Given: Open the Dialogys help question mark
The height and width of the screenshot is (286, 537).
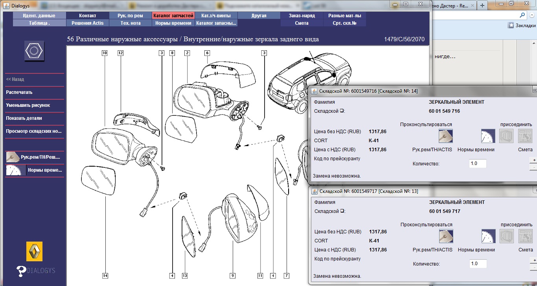Looking at the screenshot, I should [x=21, y=271].
